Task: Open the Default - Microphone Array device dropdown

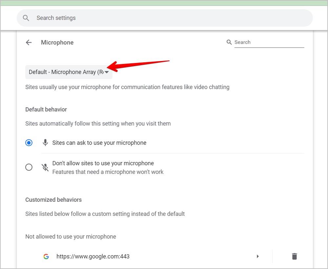Action: (69, 72)
